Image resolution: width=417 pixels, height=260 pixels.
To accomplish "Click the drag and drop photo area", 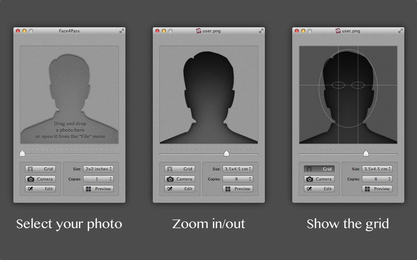I will point(69,95).
